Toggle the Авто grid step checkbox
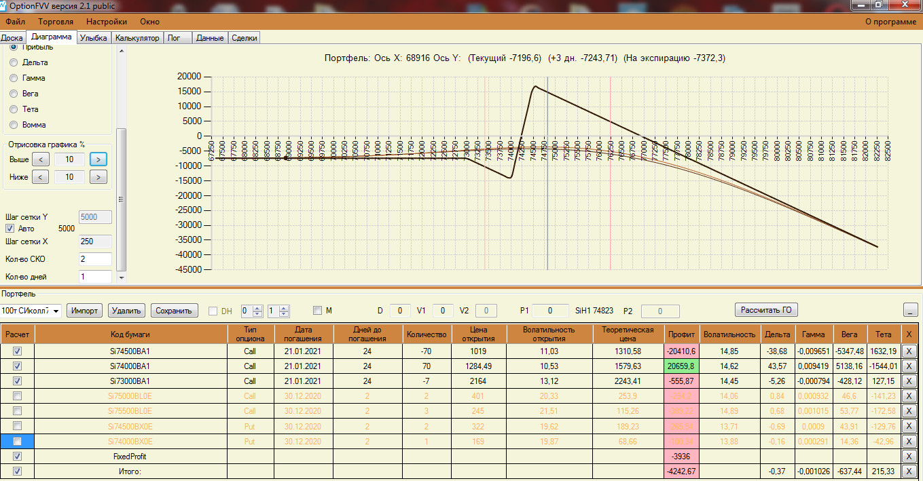Screen dimensions: 923x481 pos(10,229)
